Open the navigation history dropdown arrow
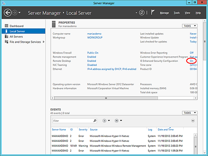This screenshot has height=156, width=208. pyautogui.click(x=20, y=13)
